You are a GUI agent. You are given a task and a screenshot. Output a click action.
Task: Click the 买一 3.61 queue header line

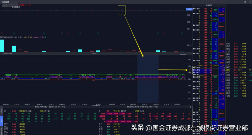point(122,111)
